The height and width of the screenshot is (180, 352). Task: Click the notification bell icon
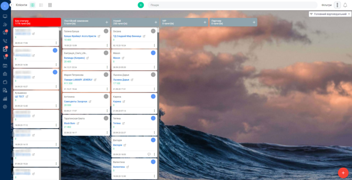345,5
